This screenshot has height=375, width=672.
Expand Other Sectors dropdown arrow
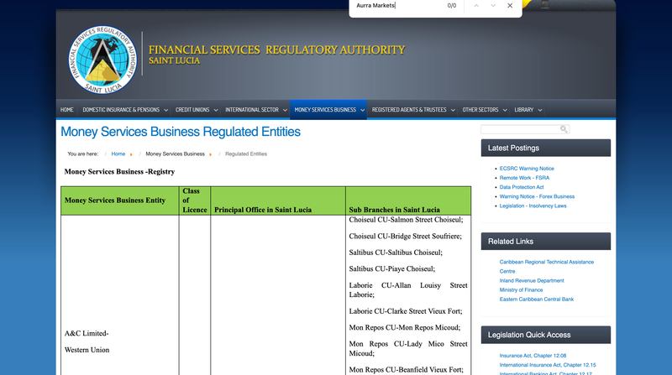[505, 111]
